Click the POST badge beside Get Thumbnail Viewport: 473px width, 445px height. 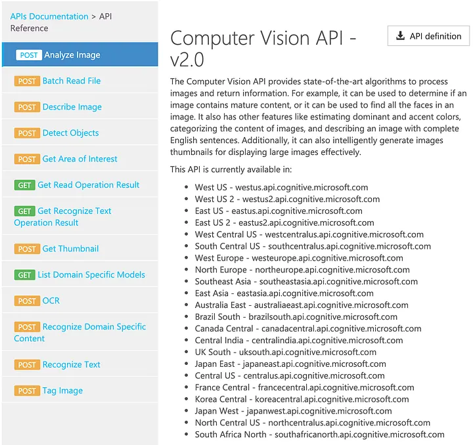click(x=27, y=249)
